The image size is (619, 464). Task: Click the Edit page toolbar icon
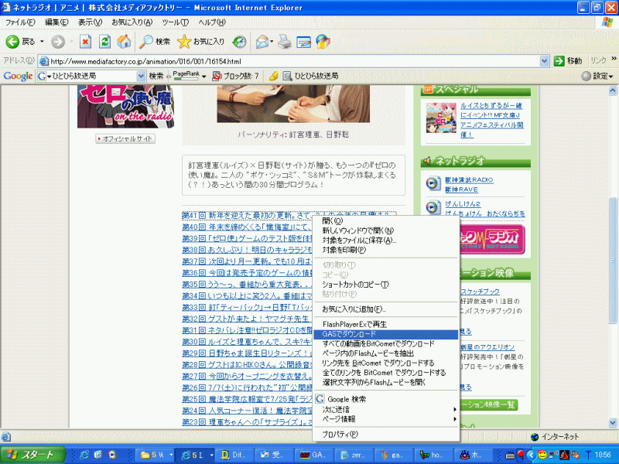pyautogui.click(x=303, y=42)
